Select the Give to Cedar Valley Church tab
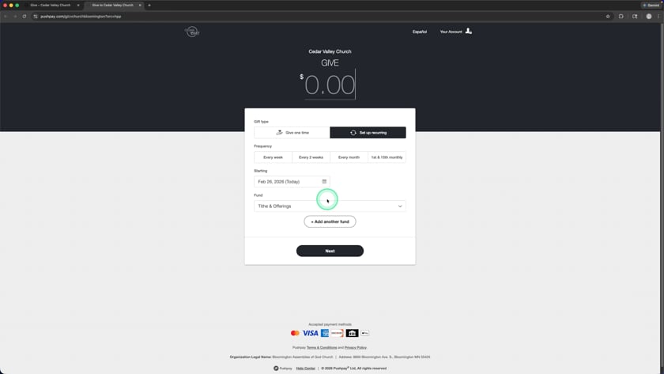Image resolution: width=664 pixels, height=374 pixels. click(x=112, y=5)
